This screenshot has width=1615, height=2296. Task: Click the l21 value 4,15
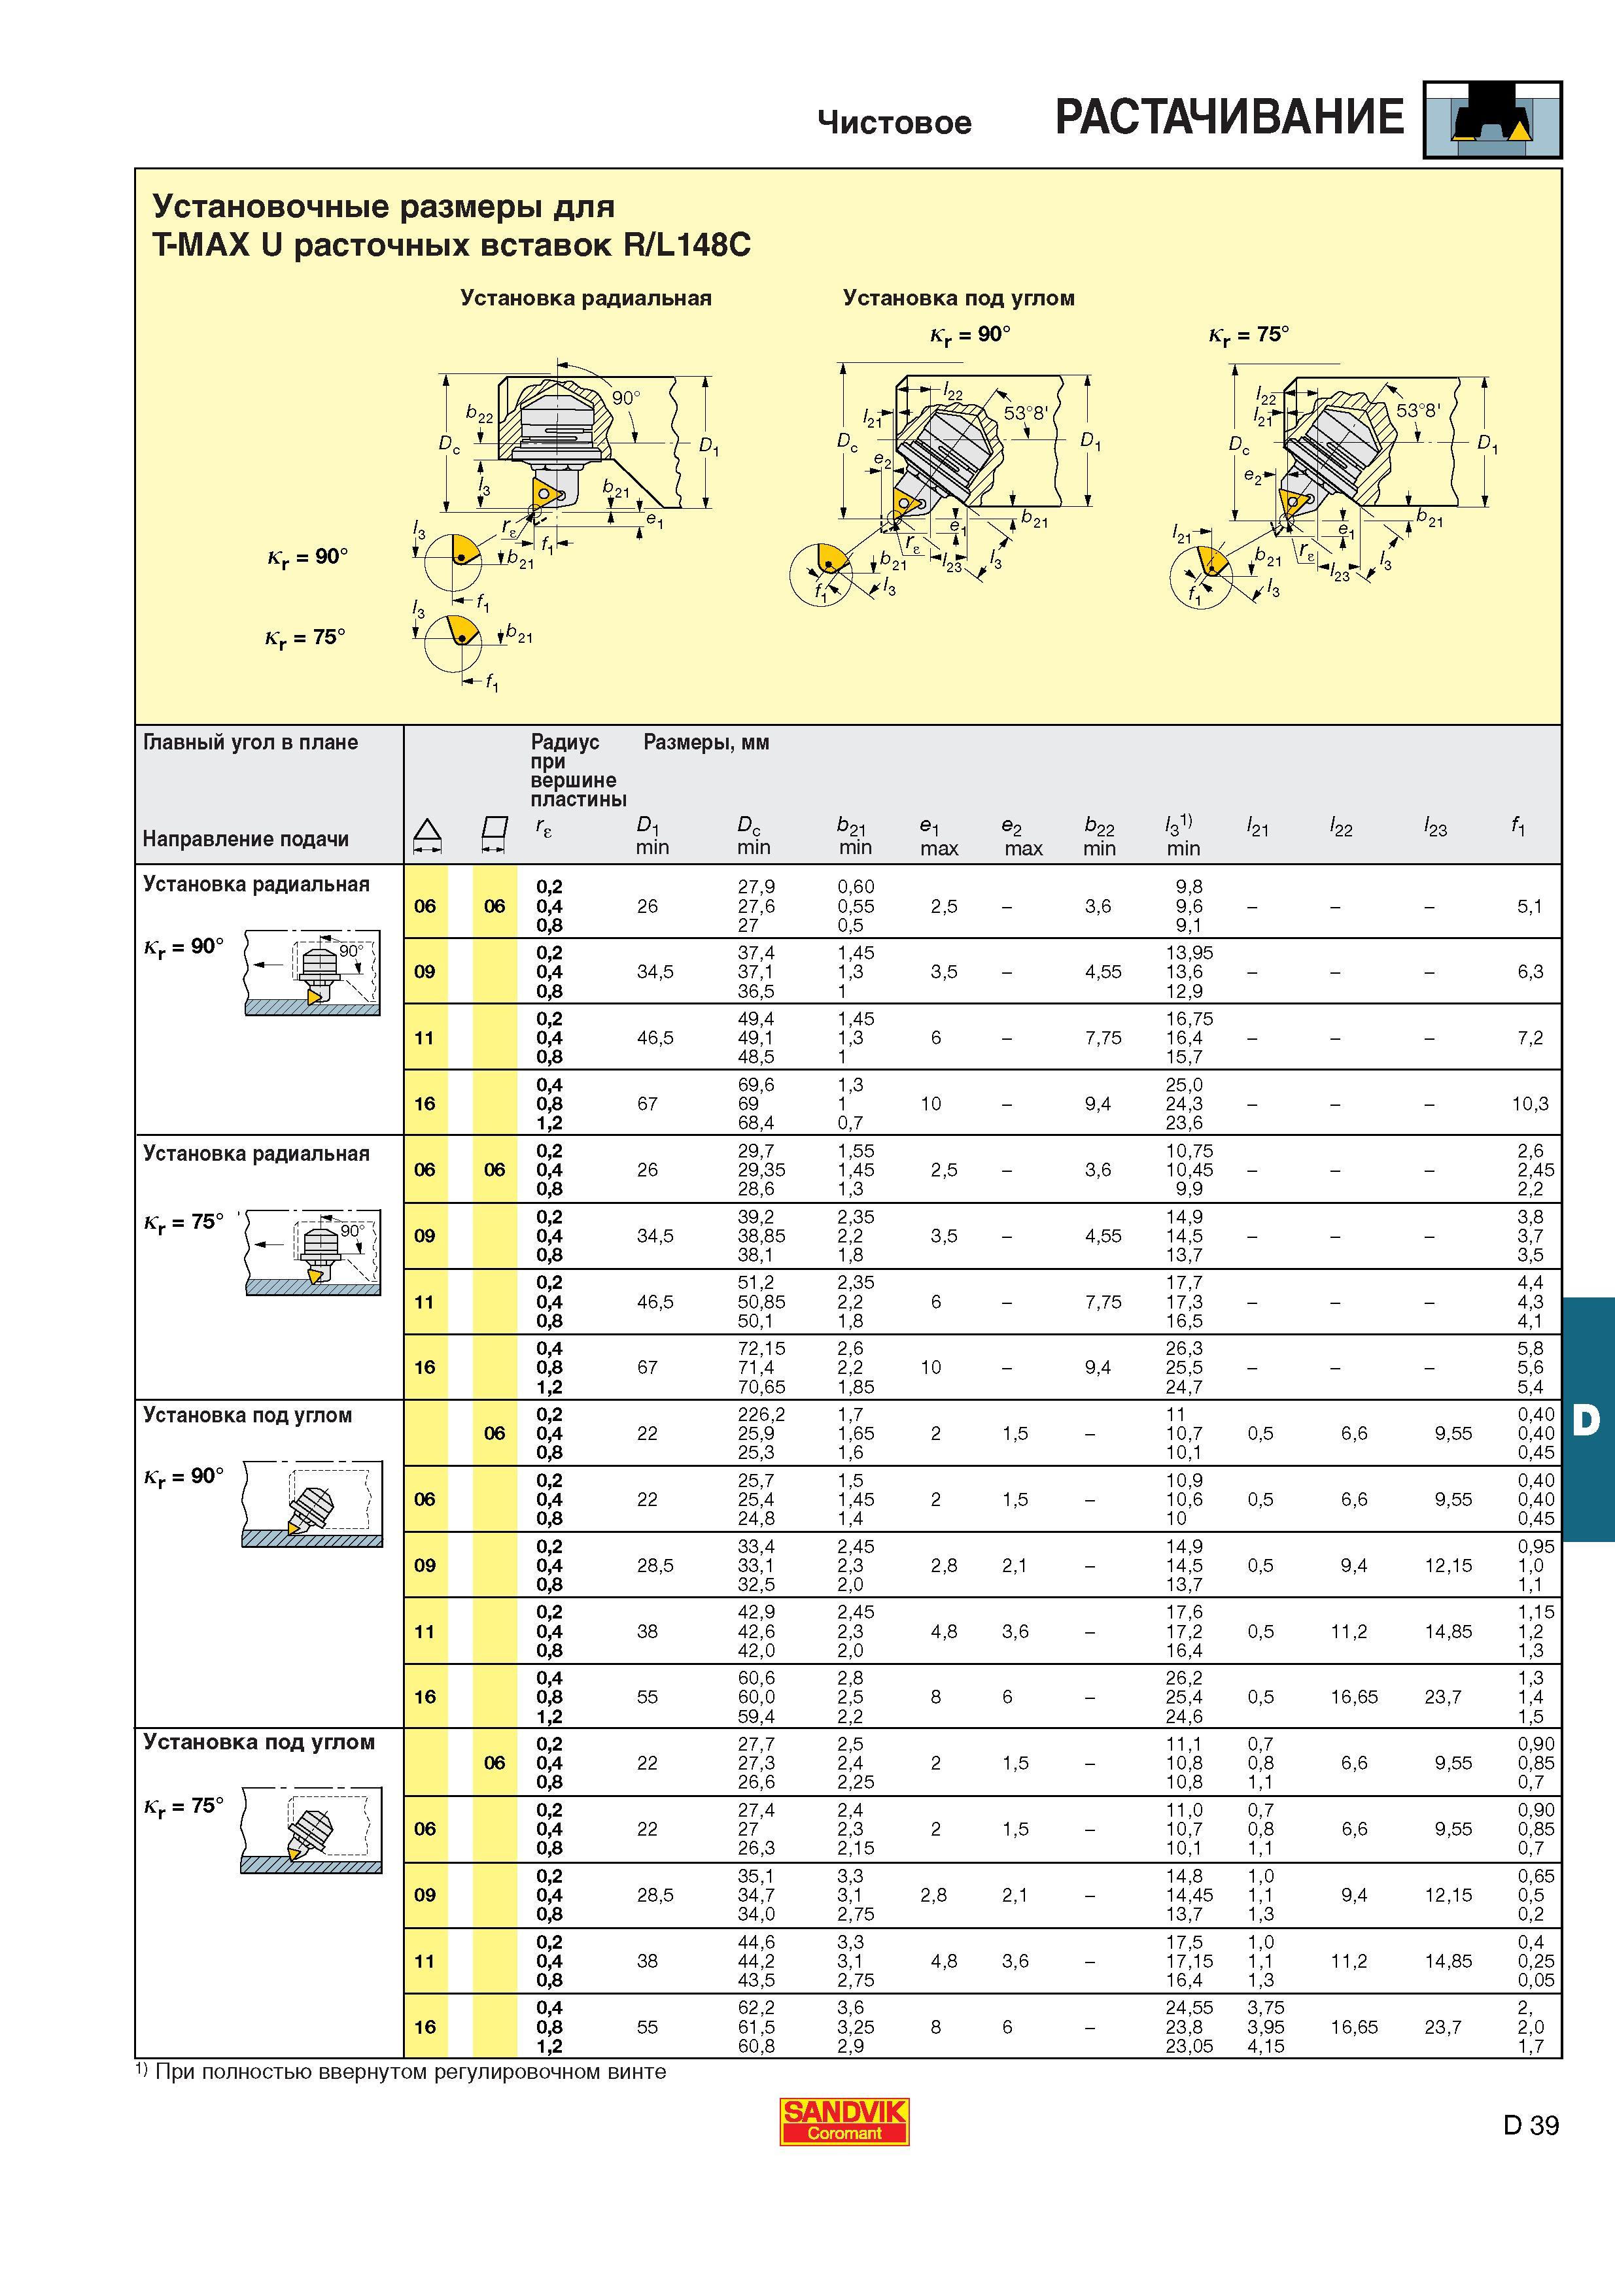pyautogui.click(x=1265, y=2046)
